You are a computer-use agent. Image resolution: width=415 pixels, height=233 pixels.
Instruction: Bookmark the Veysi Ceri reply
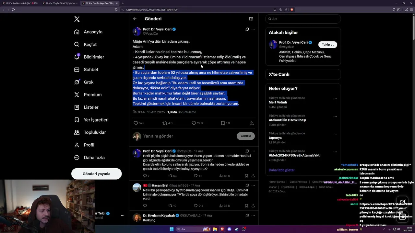coord(246,176)
